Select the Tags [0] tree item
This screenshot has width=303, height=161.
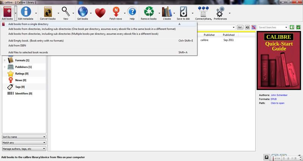click(20, 87)
